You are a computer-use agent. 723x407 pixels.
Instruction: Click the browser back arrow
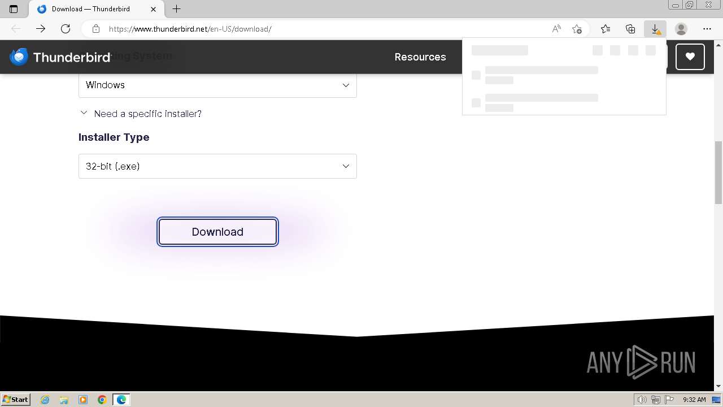coord(16,29)
